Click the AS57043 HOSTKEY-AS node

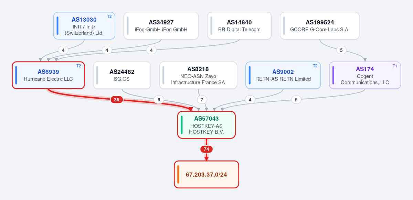[x=206, y=125]
